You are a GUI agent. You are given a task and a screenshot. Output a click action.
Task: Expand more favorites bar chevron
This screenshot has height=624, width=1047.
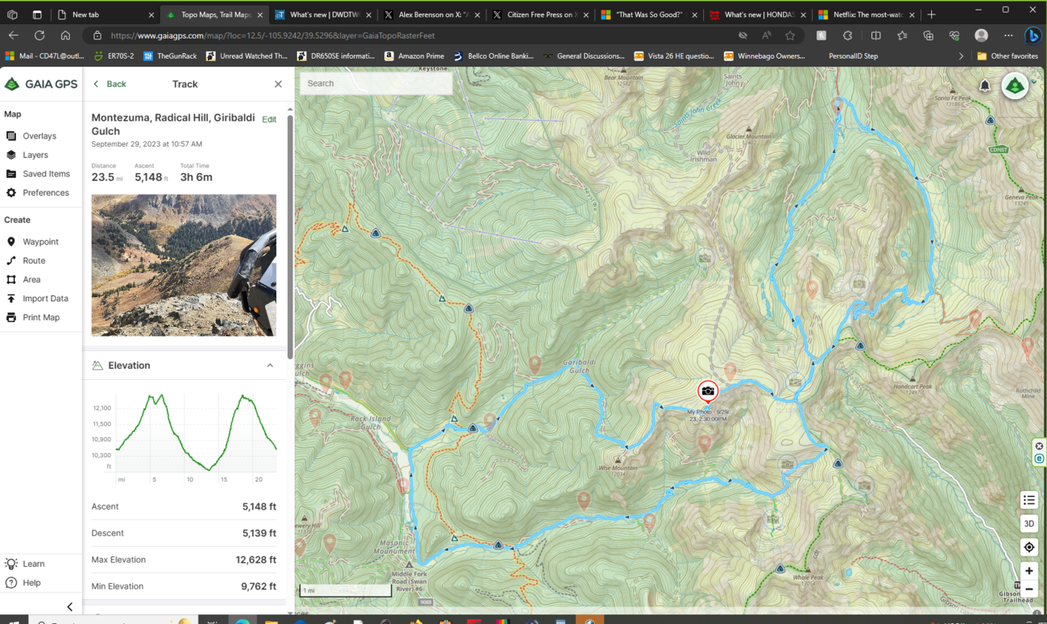tap(961, 56)
